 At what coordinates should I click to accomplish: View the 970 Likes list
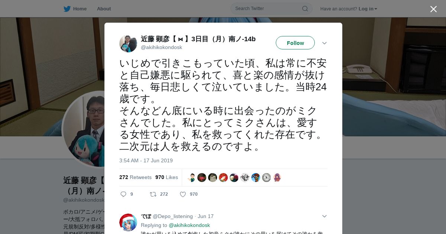167,177
